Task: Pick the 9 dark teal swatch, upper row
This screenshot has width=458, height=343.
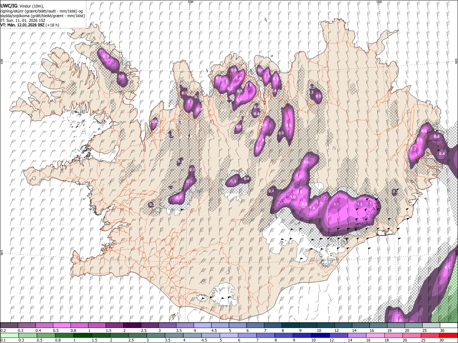Action: point(308,325)
